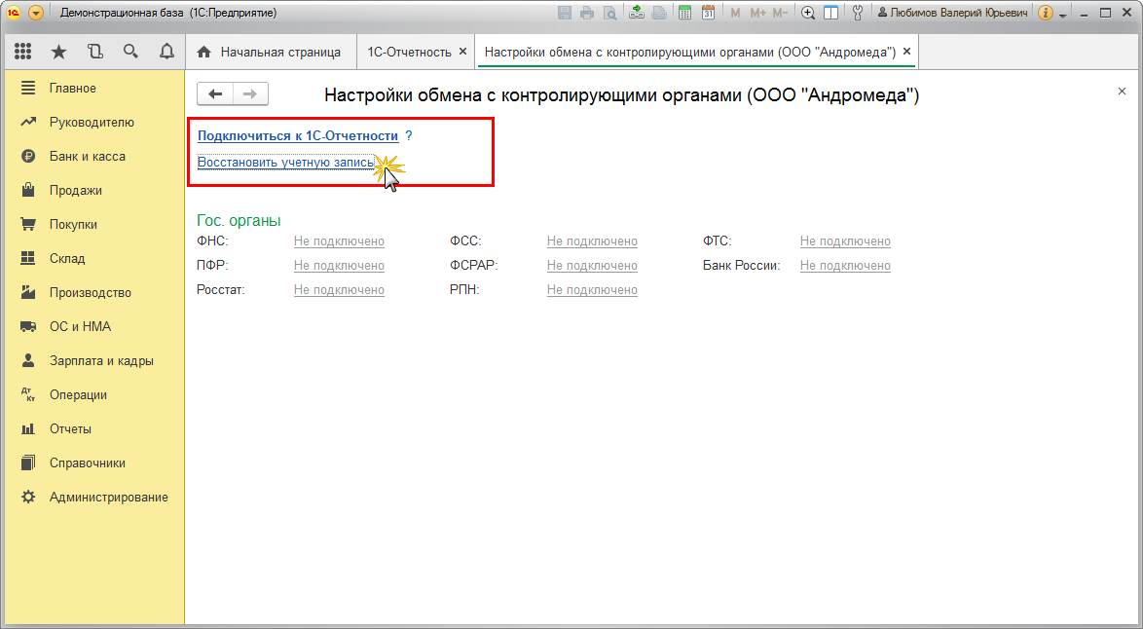Open the sections grid menu icon

(22, 52)
